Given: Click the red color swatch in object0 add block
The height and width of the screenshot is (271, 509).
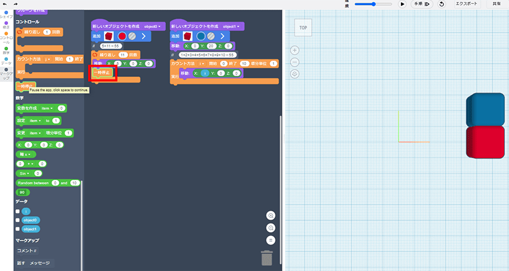Looking at the screenshot, I should click(122, 36).
